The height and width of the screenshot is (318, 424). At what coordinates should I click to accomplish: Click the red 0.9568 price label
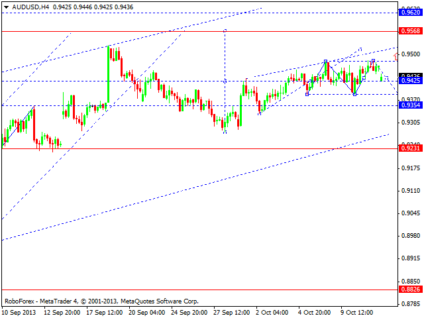pyautogui.click(x=410, y=31)
